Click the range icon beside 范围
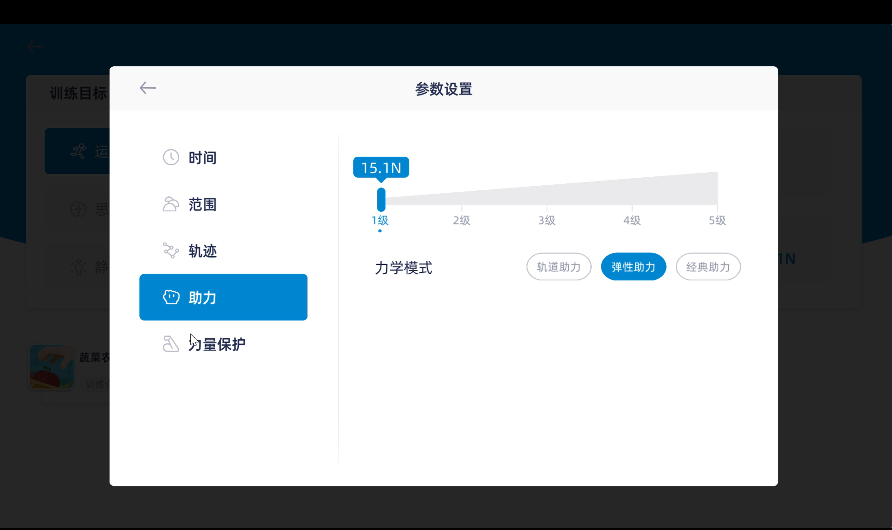 pos(171,204)
